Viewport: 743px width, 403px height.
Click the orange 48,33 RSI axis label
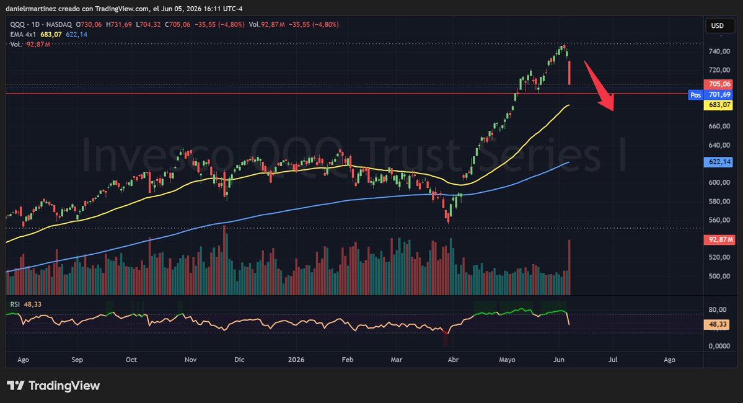click(717, 324)
